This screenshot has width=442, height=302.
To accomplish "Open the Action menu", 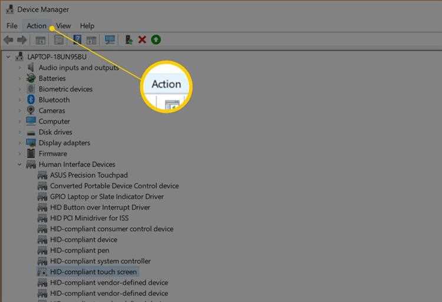I will [x=37, y=26].
